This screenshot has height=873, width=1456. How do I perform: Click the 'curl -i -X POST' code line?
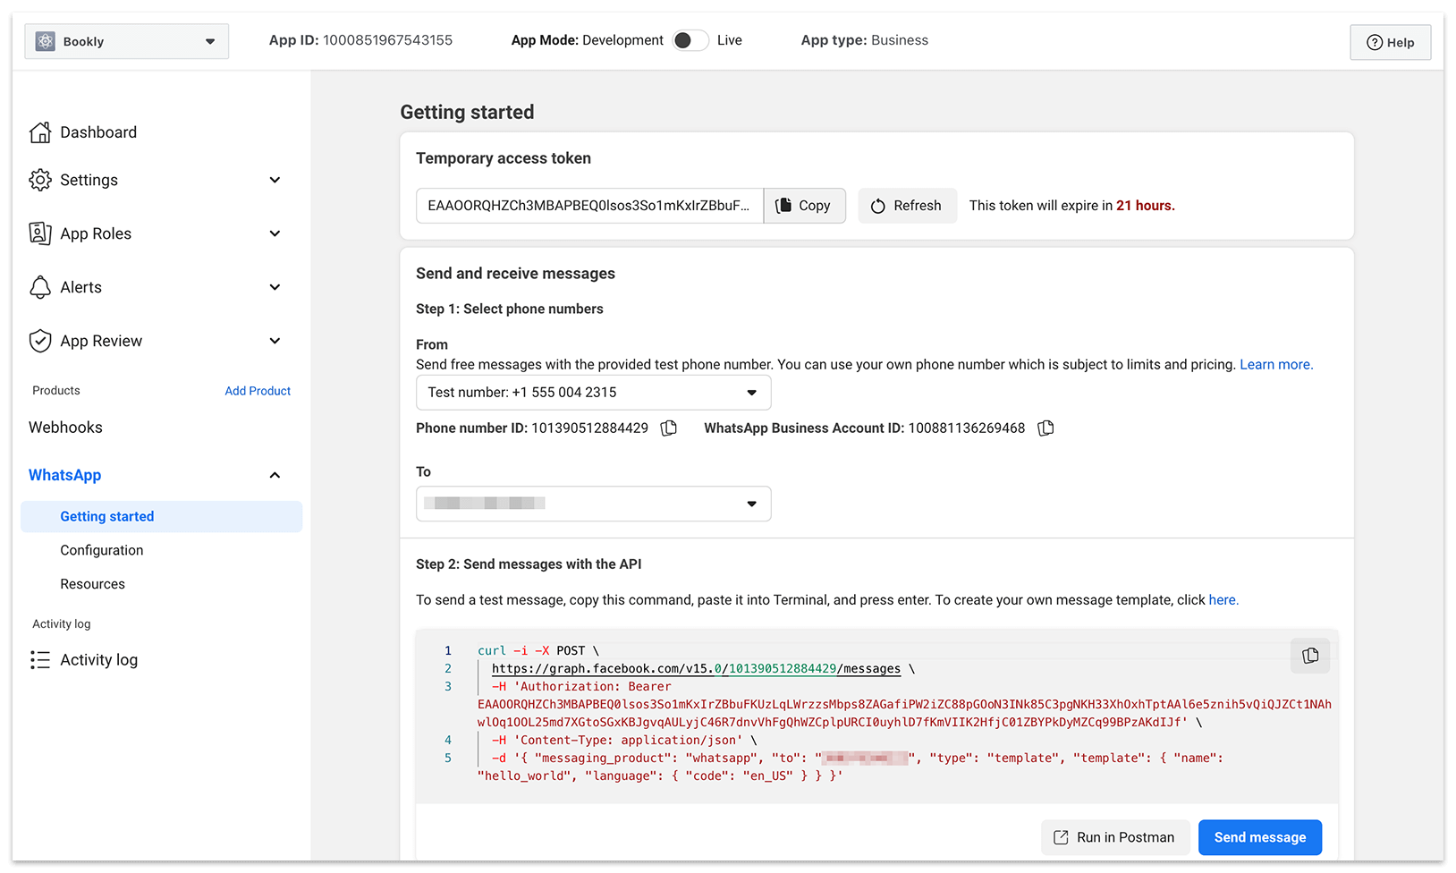point(538,651)
